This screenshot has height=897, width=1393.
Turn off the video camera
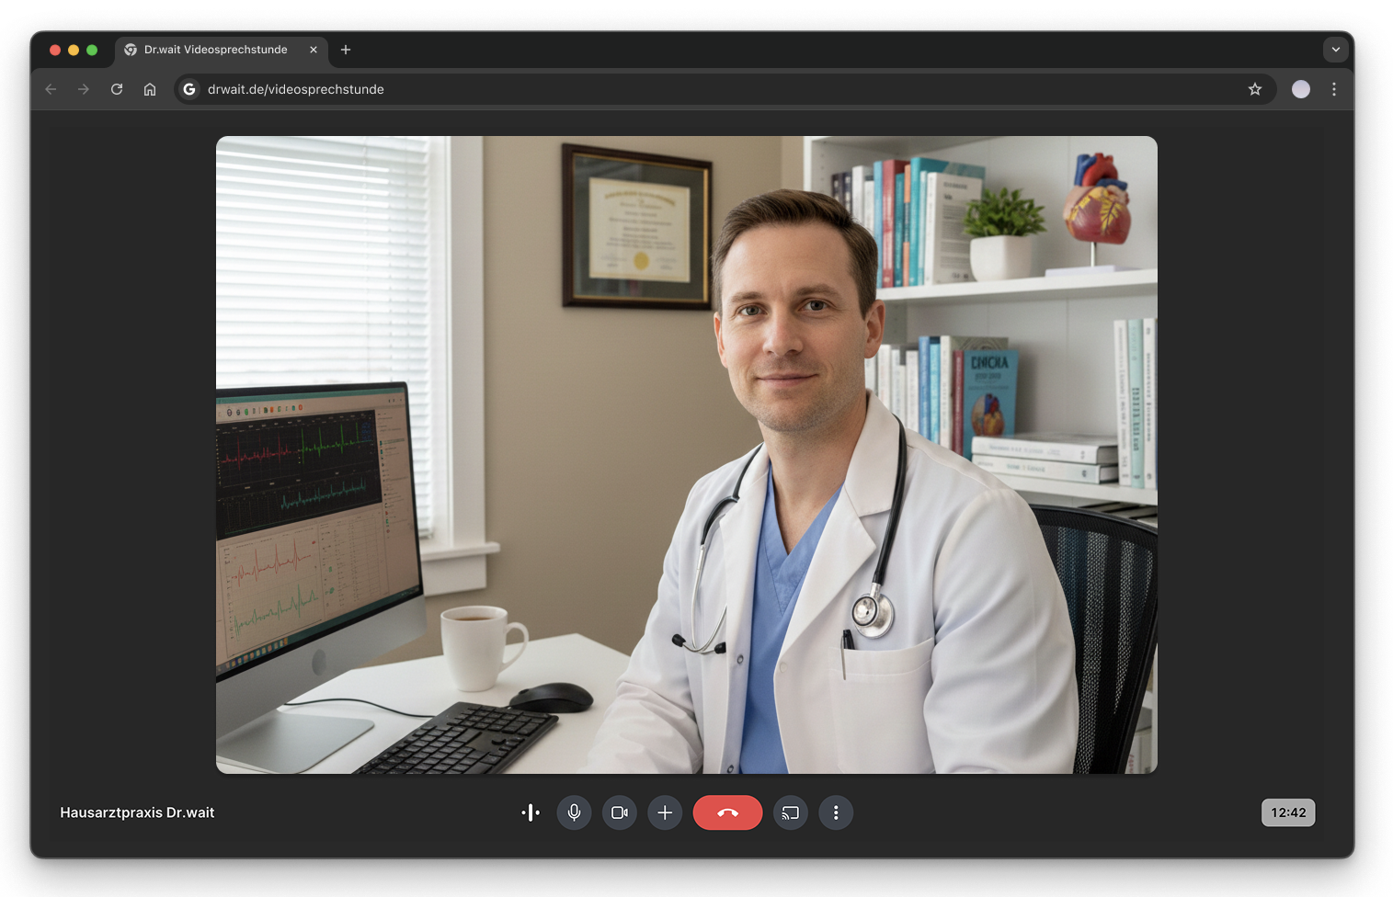coord(620,812)
